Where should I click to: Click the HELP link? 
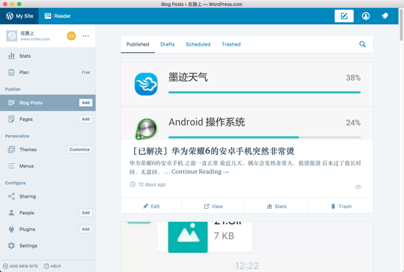click(x=53, y=266)
